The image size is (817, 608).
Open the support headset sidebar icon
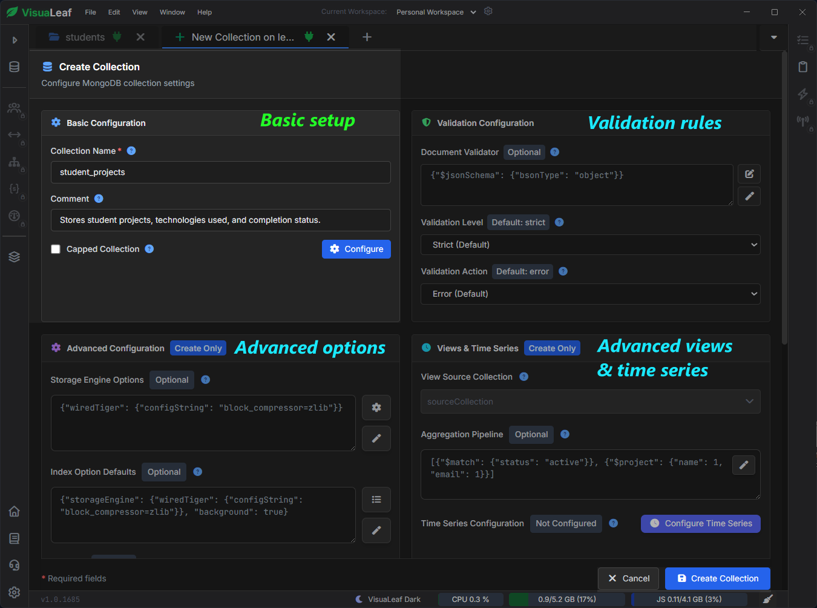(15, 565)
